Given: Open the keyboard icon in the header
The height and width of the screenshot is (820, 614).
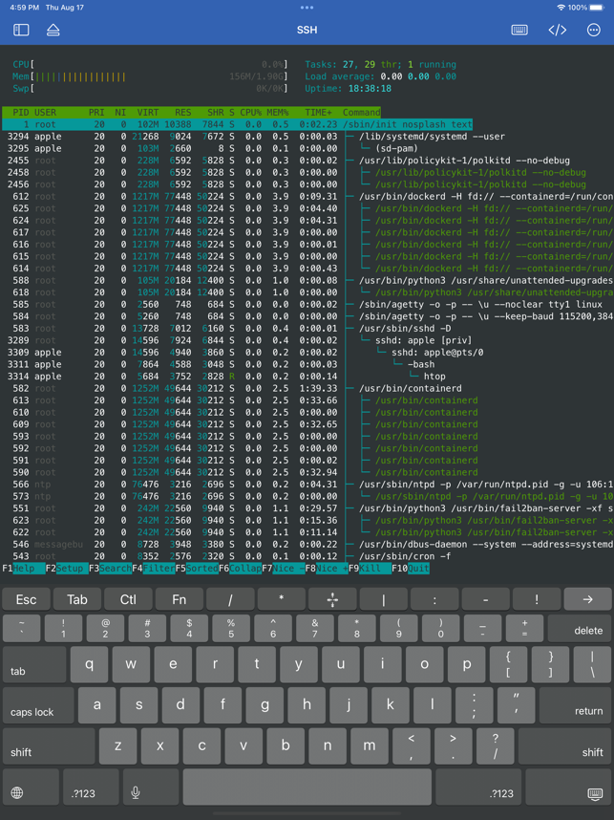Looking at the screenshot, I should point(519,30).
